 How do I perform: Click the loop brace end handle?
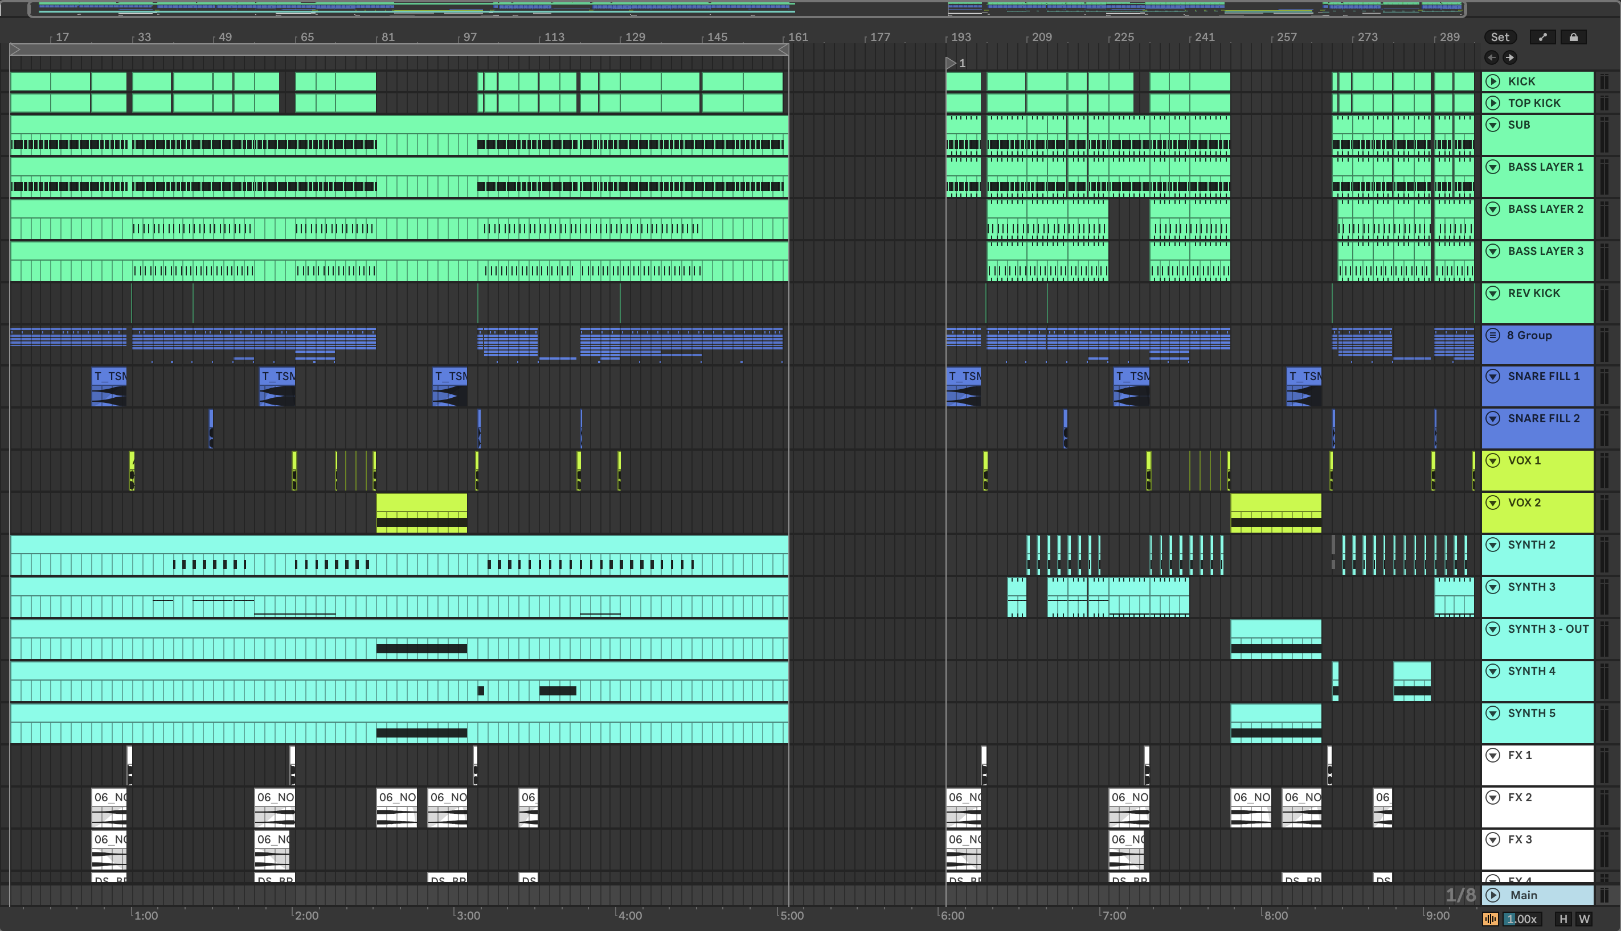(x=783, y=50)
